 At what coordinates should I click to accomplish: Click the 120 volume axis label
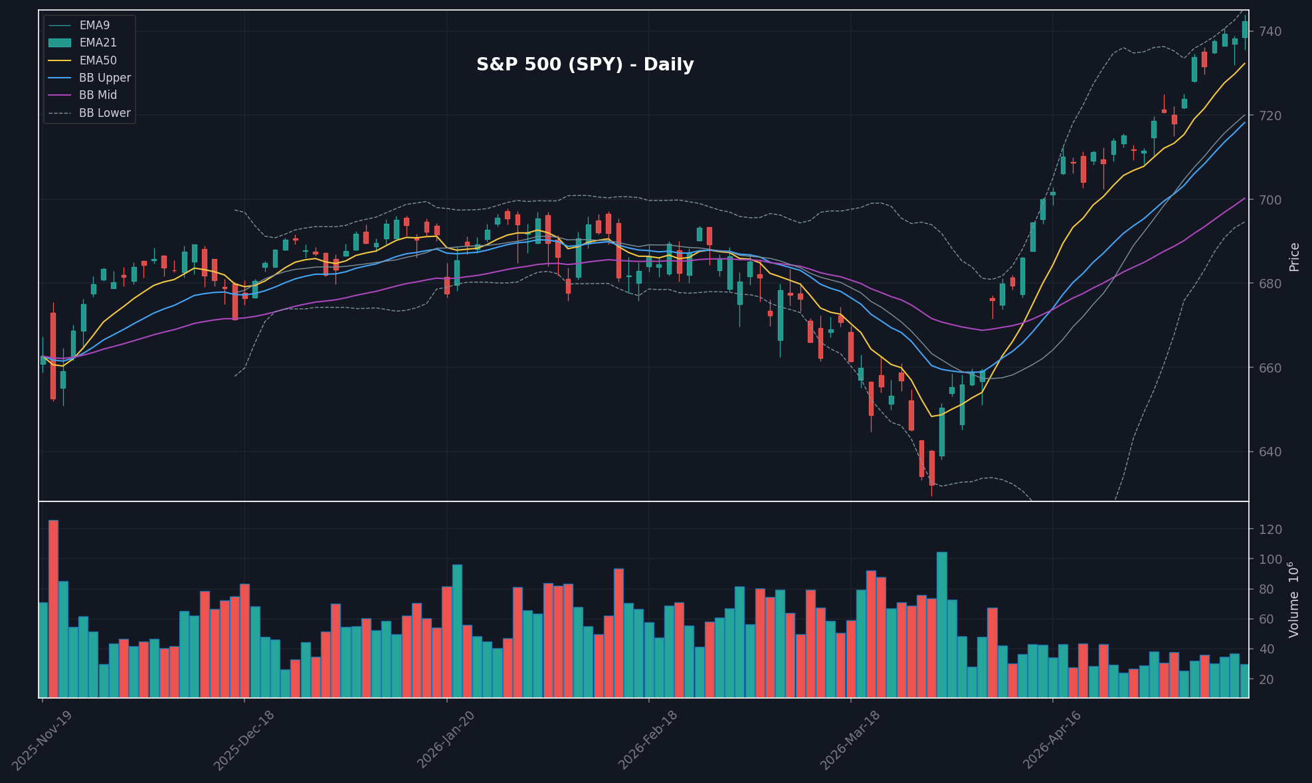pyautogui.click(x=1269, y=529)
